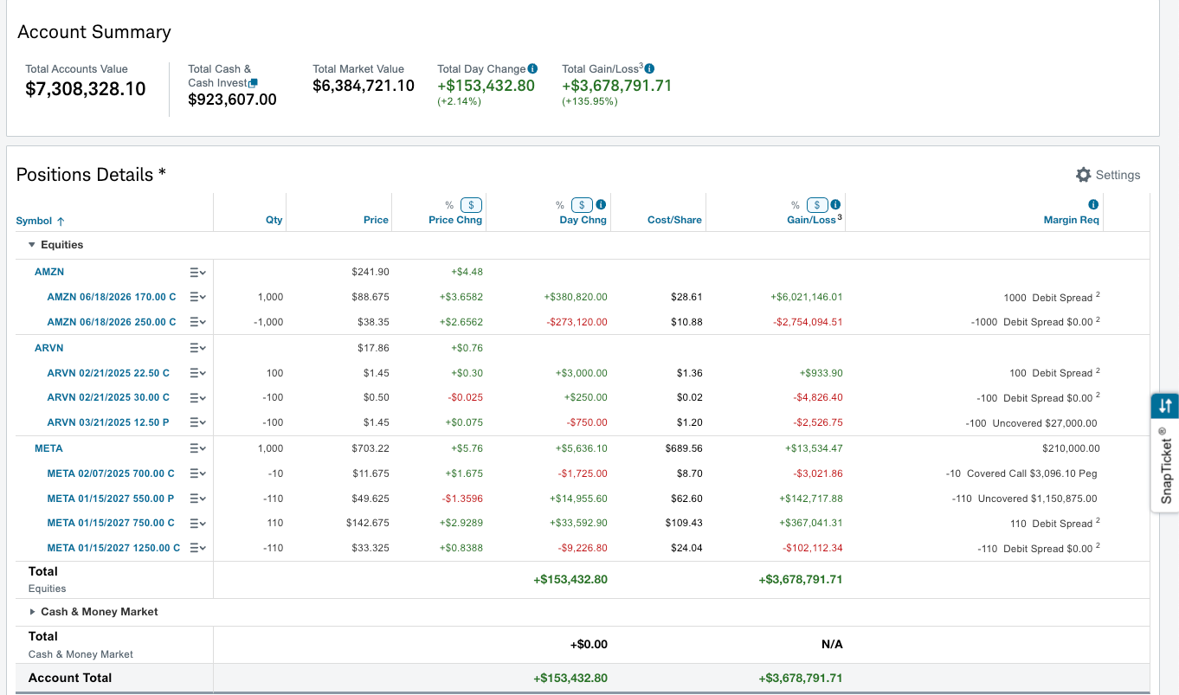Open actions menu for ARVN 02/21/2025 30.00 C
Image resolution: width=1179 pixels, height=695 pixels.
tap(198, 397)
